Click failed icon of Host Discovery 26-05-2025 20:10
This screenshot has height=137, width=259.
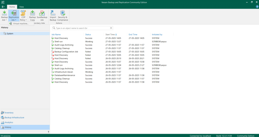53,58
